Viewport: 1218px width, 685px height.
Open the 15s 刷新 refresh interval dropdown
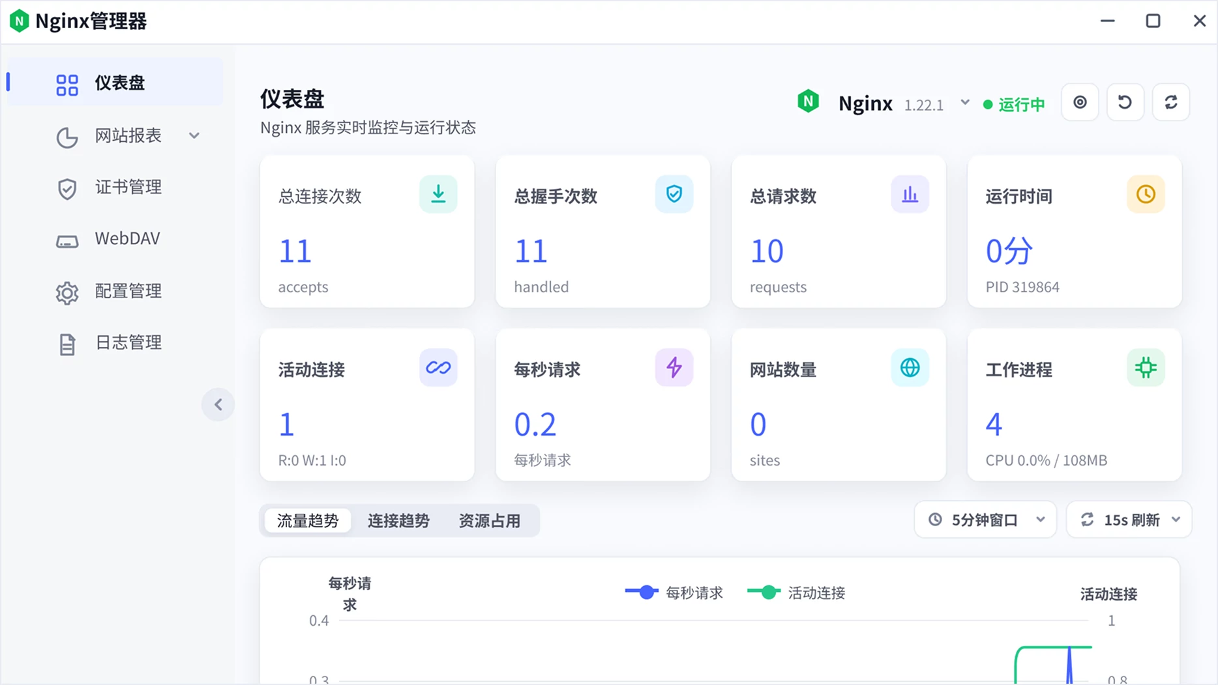(x=1129, y=520)
